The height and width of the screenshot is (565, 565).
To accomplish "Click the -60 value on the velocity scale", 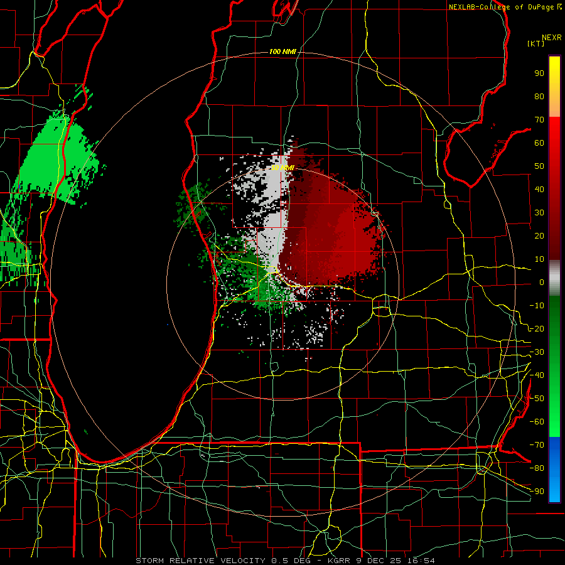I will coord(537,422).
